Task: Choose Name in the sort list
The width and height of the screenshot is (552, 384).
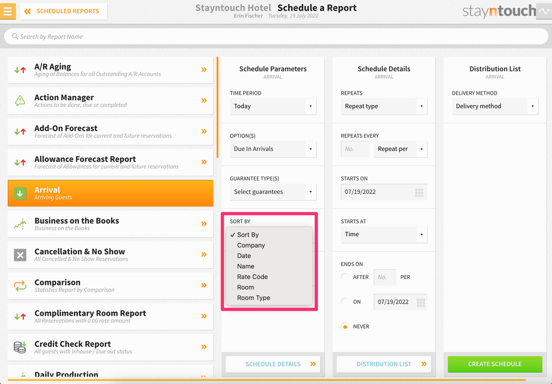Action: click(269, 266)
